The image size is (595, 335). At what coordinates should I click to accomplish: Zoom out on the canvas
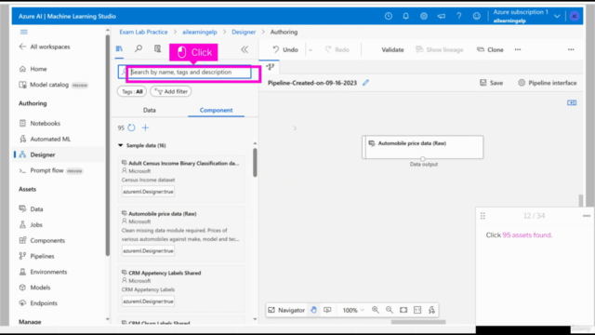390,310
